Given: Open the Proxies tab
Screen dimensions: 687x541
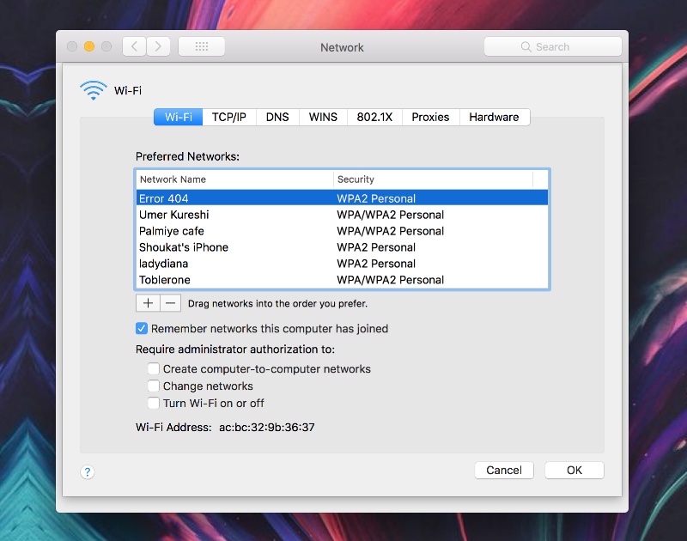Looking at the screenshot, I should tap(430, 117).
